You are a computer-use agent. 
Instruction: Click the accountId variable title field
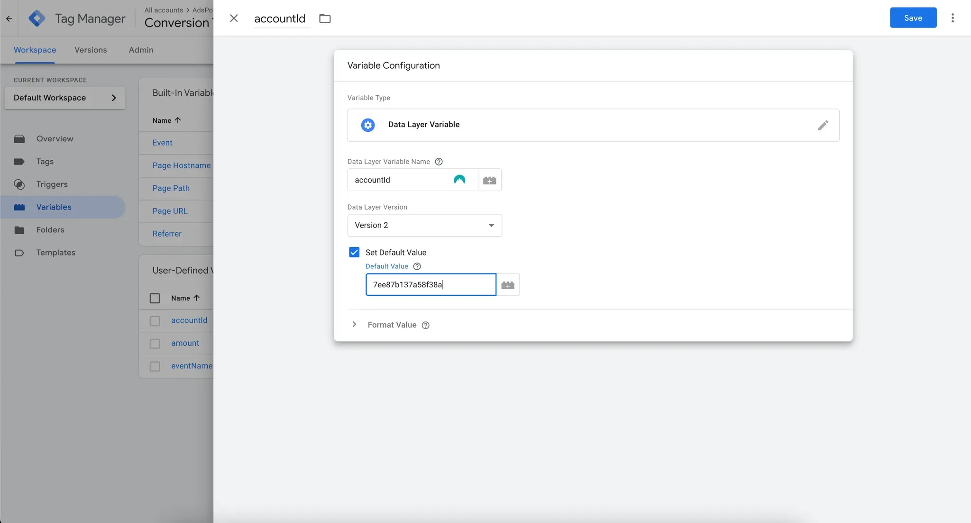point(282,18)
